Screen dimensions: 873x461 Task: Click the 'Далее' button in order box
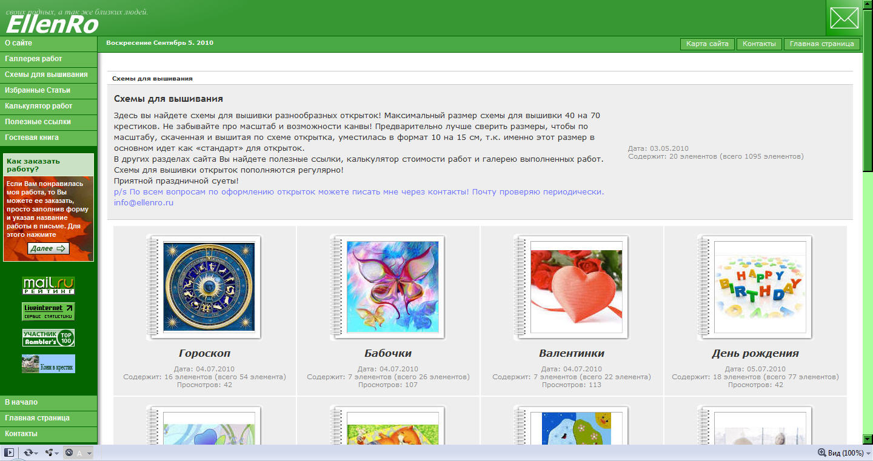pyautogui.click(x=48, y=248)
